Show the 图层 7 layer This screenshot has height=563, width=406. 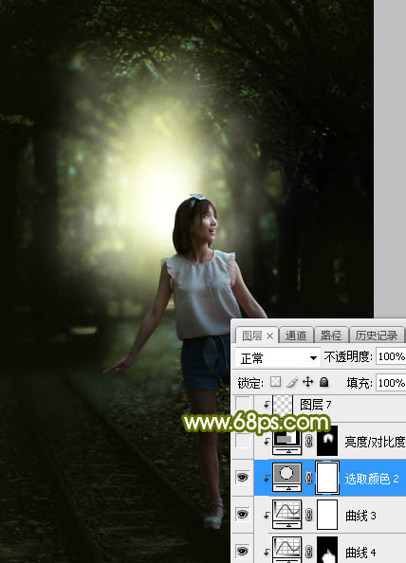pos(243,405)
